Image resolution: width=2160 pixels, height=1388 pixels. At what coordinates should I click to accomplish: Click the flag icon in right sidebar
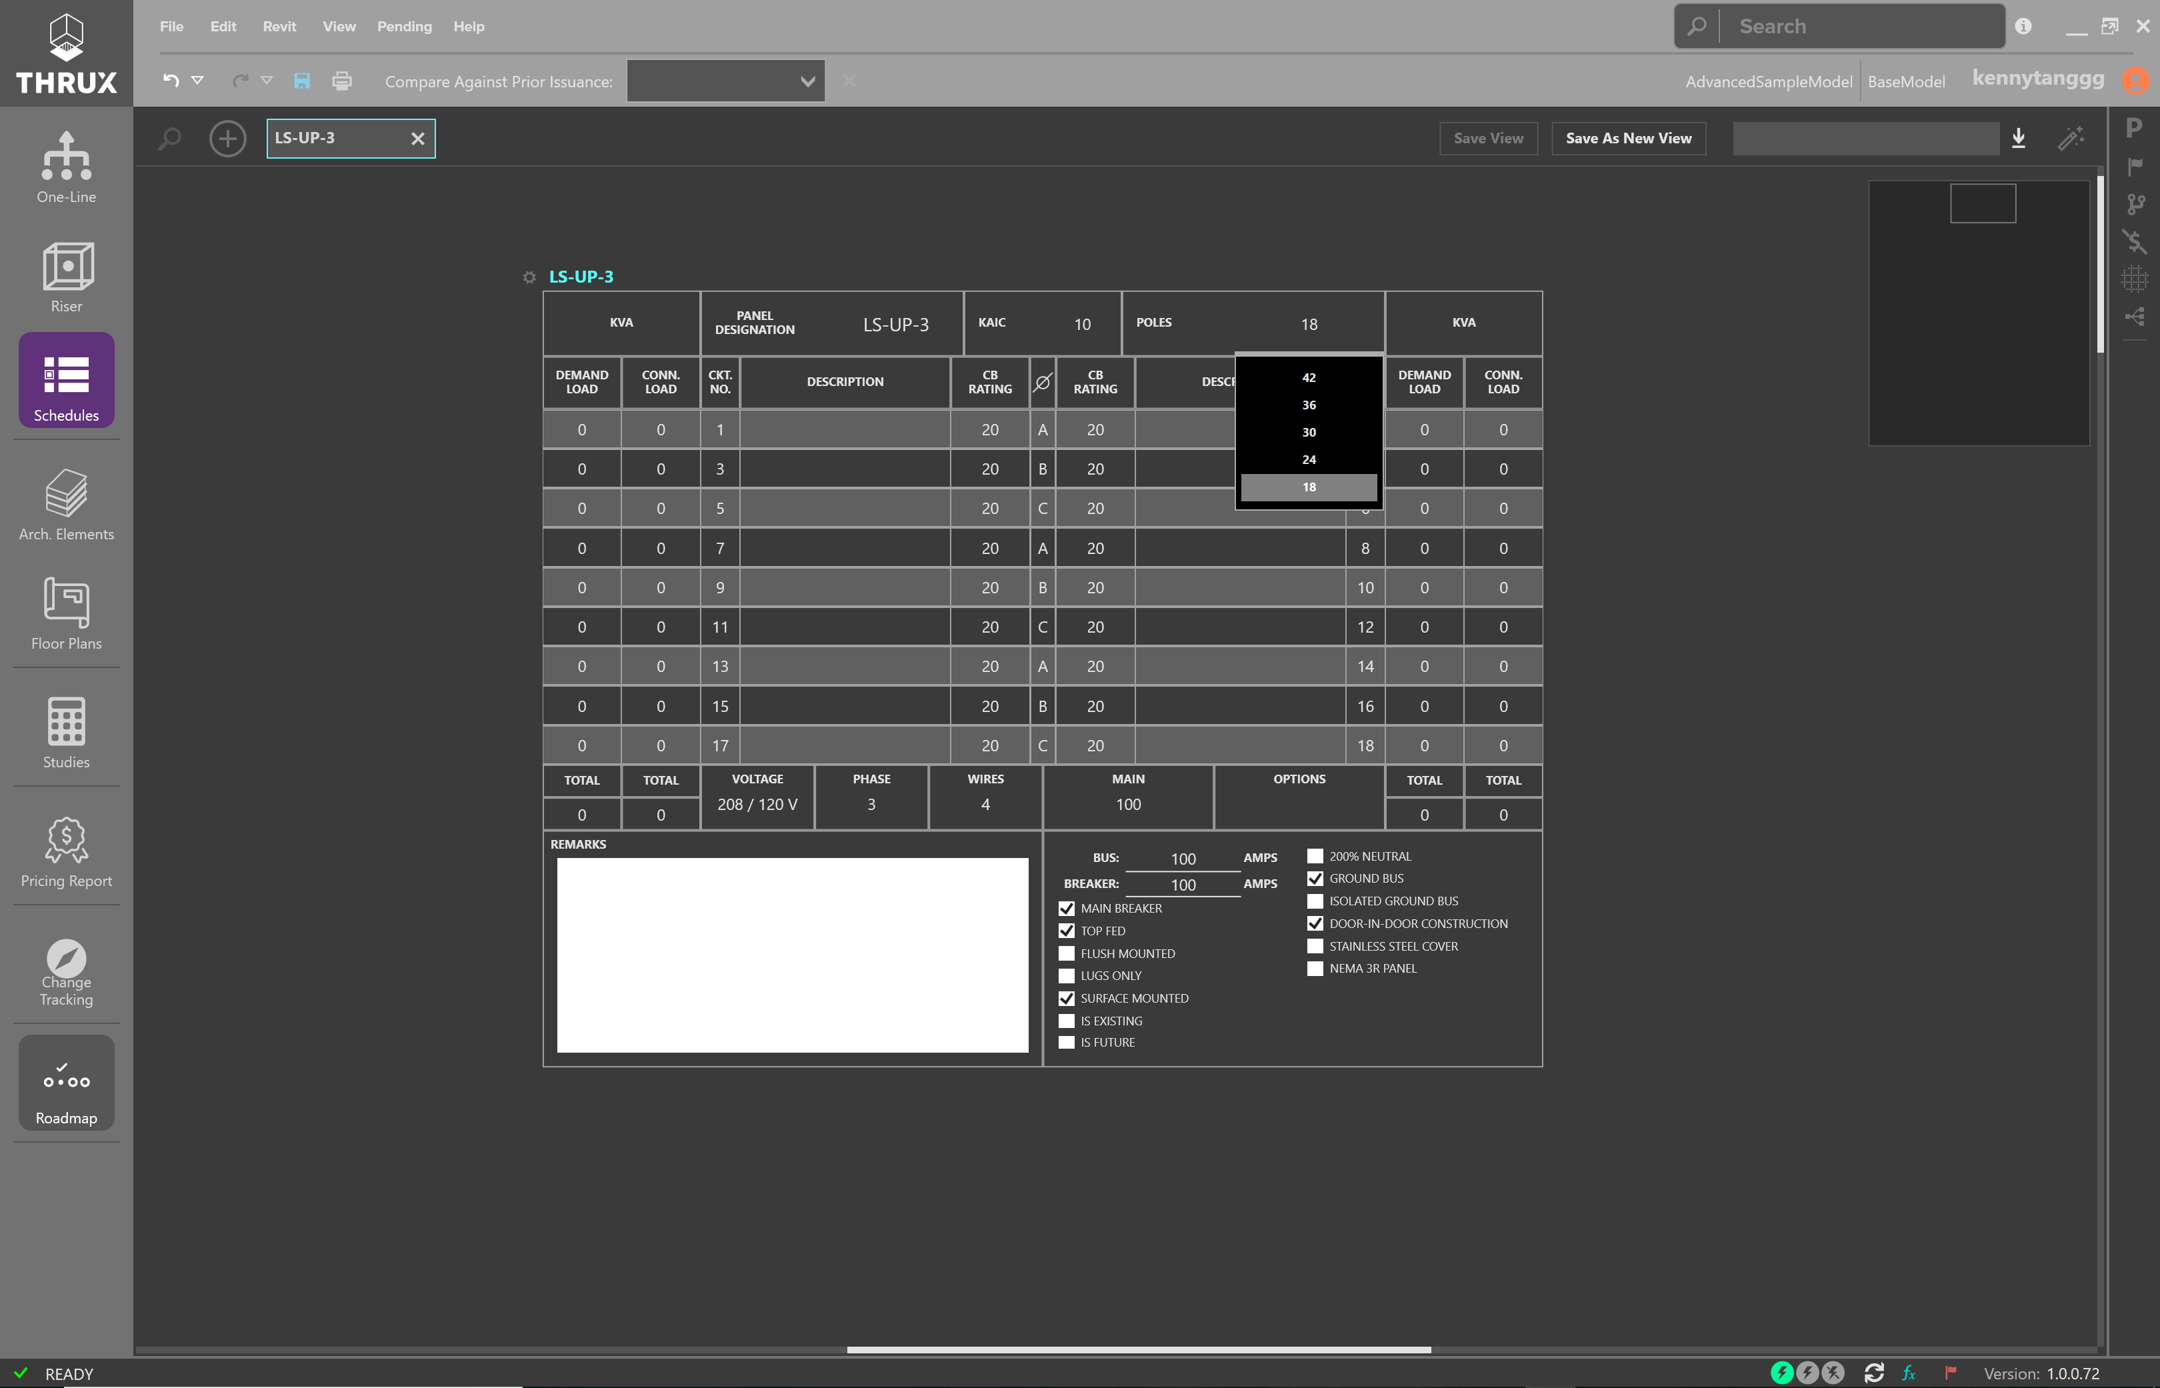pos(2134,166)
